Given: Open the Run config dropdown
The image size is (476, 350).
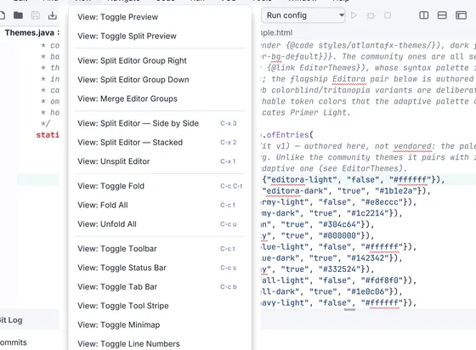Looking at the screenshot, I should (x=303, y=15).
